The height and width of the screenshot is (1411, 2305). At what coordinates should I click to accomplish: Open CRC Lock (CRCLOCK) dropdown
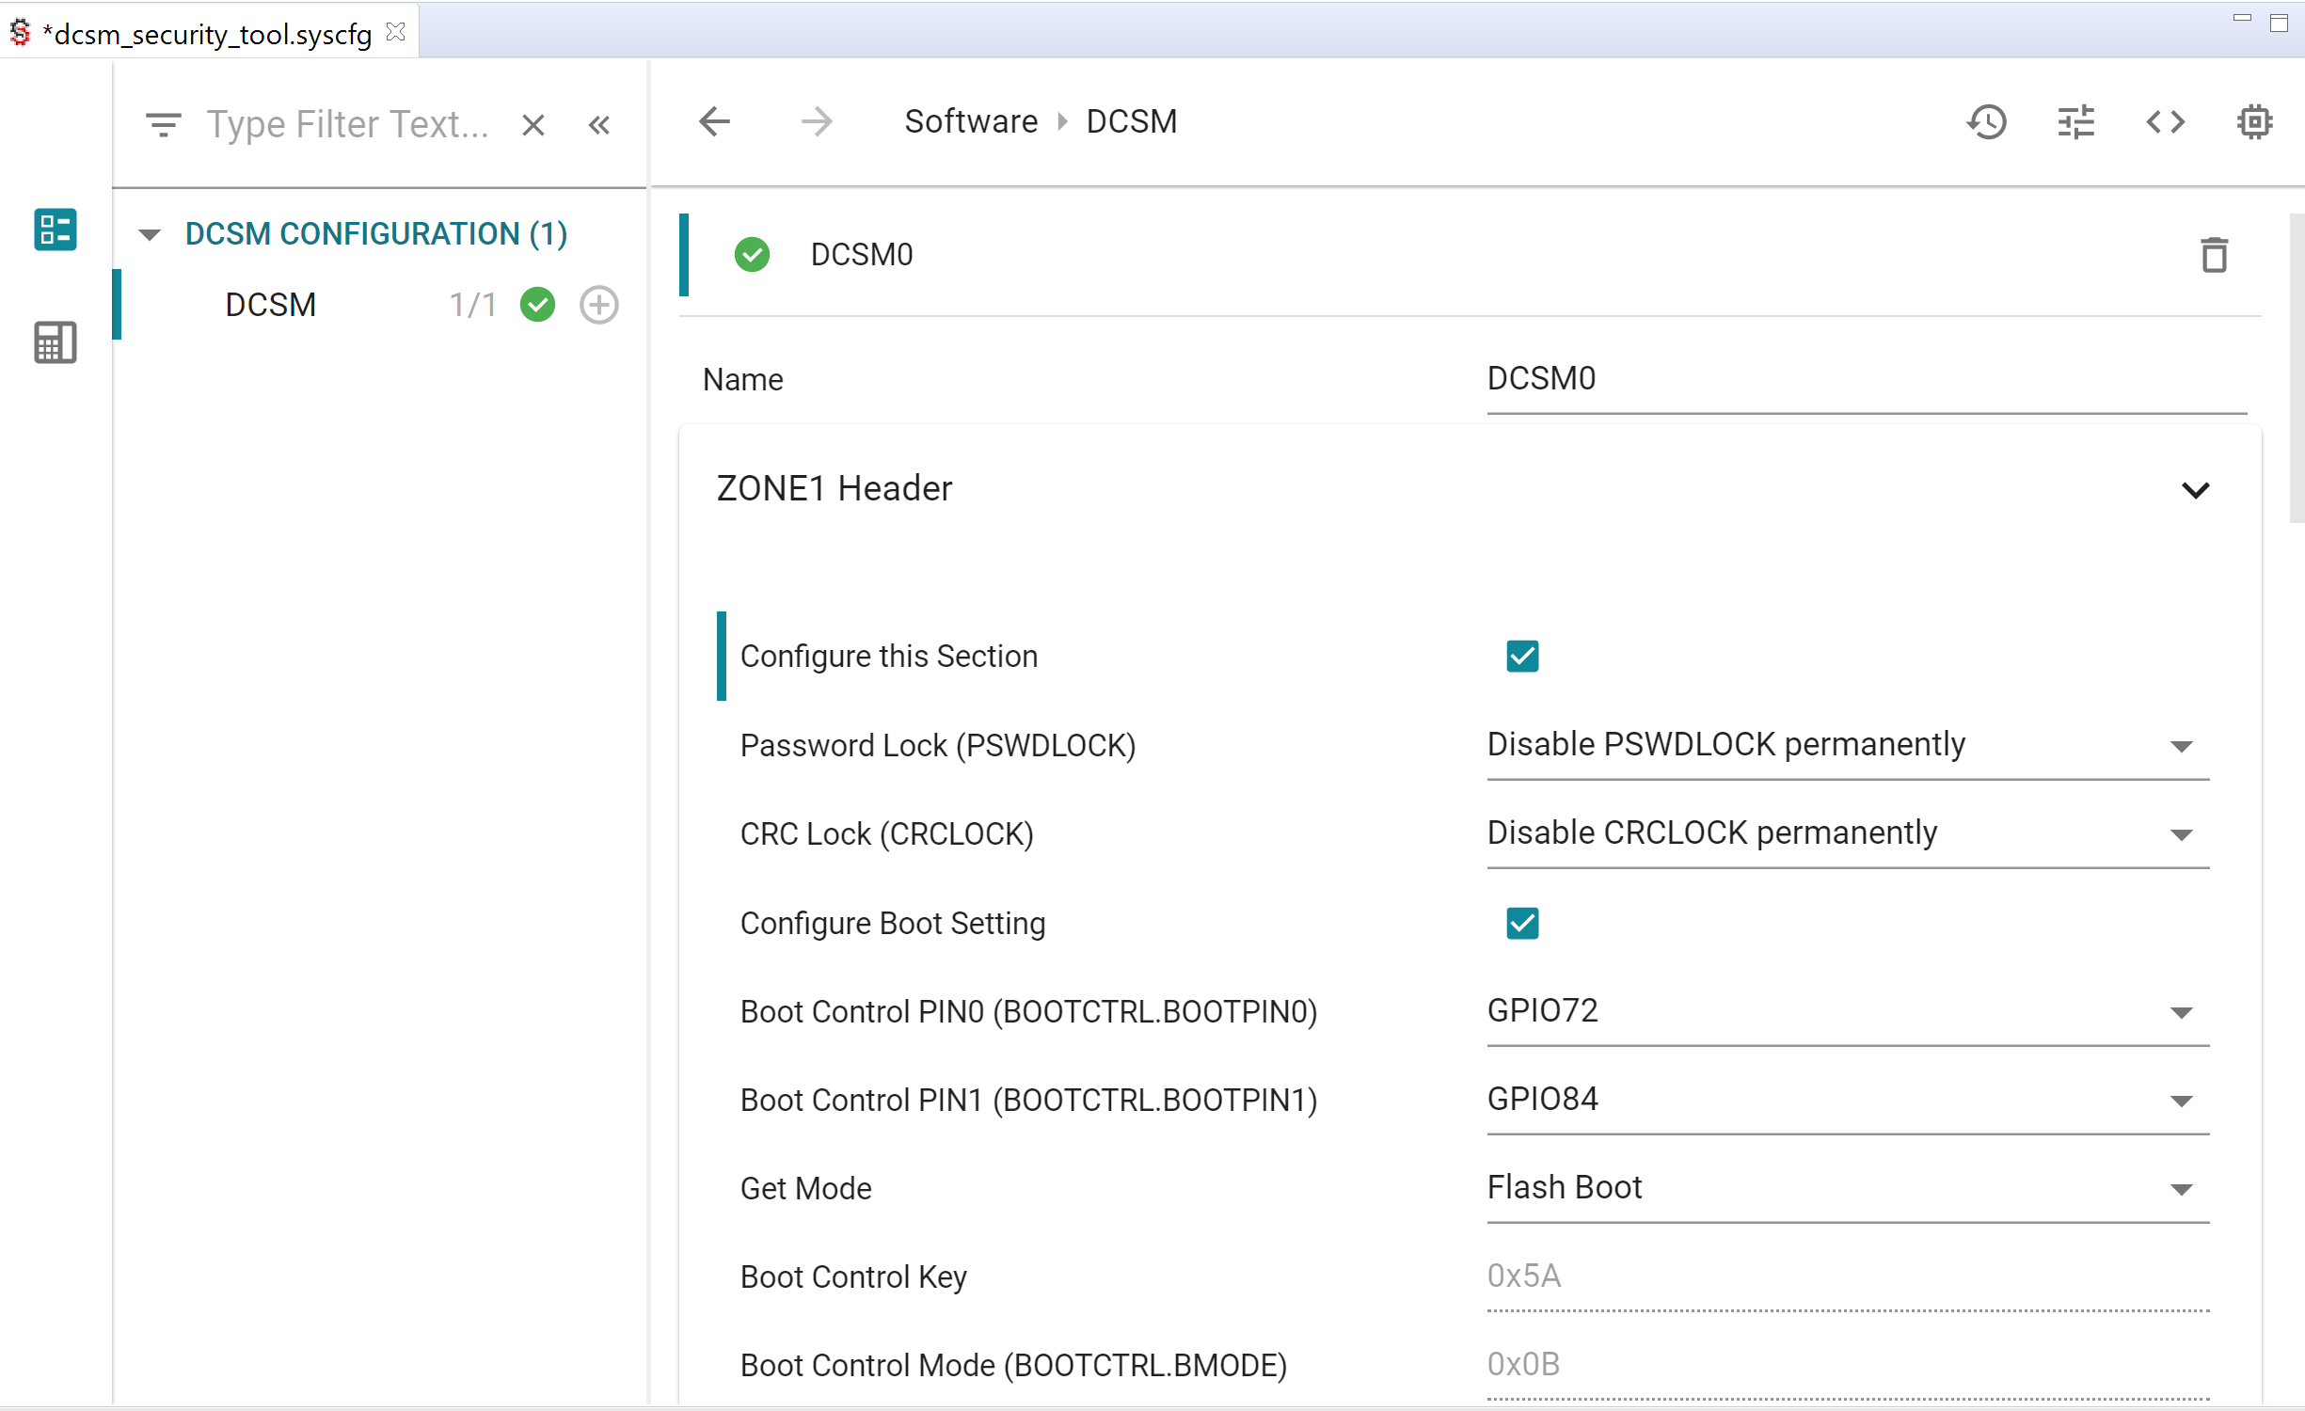tap(1848, 833)
